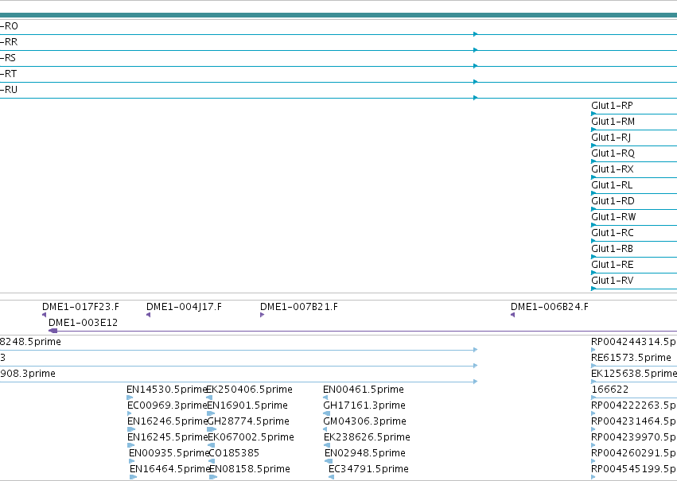Screen dimensions: 677x481
Task: Select the Glut1-RB transcript label
Action: 612,249
